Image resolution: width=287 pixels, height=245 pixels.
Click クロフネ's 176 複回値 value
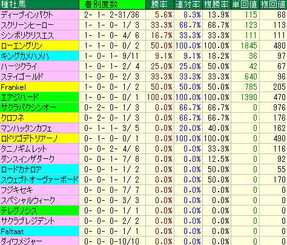tap(279, 118)
